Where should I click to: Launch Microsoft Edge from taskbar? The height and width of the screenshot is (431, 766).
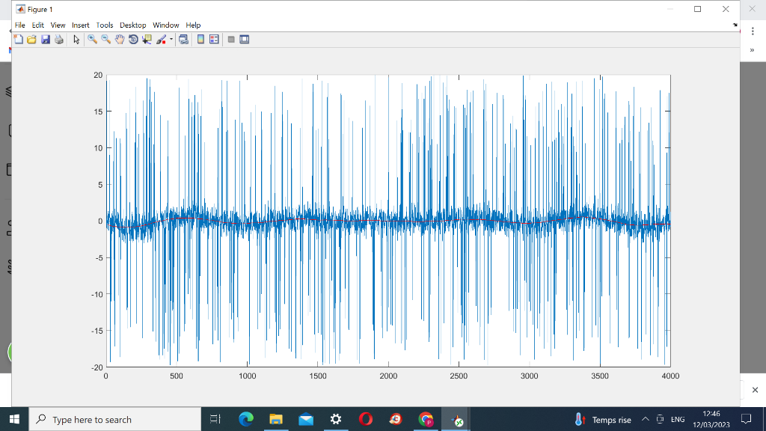coord(245,419)
